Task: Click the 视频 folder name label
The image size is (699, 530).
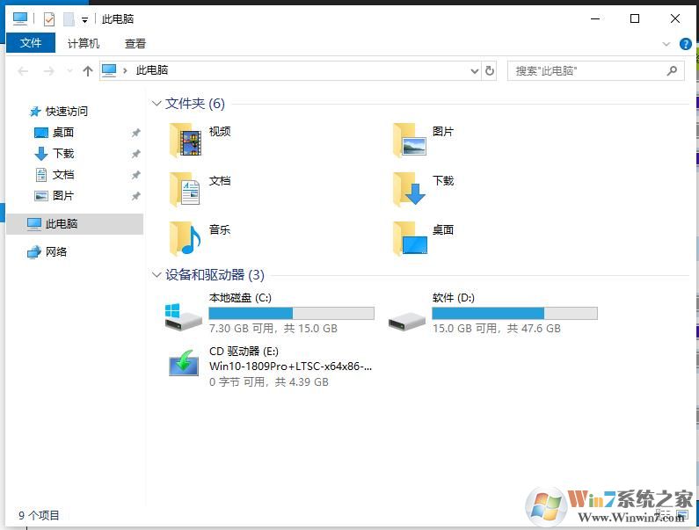Action: click(220, 132)
